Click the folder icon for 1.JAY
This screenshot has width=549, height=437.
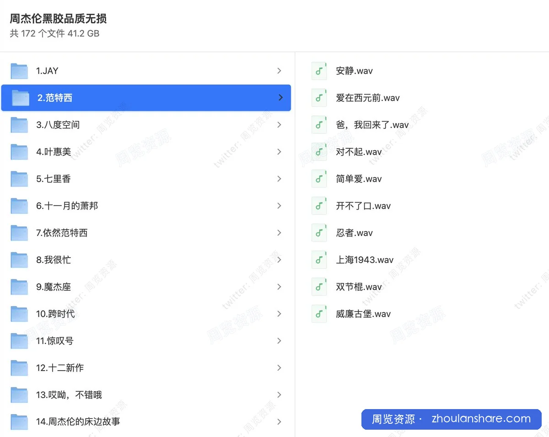tap(19, 71)
